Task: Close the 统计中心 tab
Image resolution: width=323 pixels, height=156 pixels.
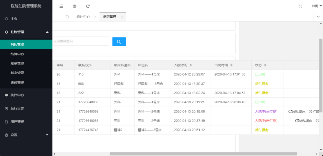Action: click(95, 17)
